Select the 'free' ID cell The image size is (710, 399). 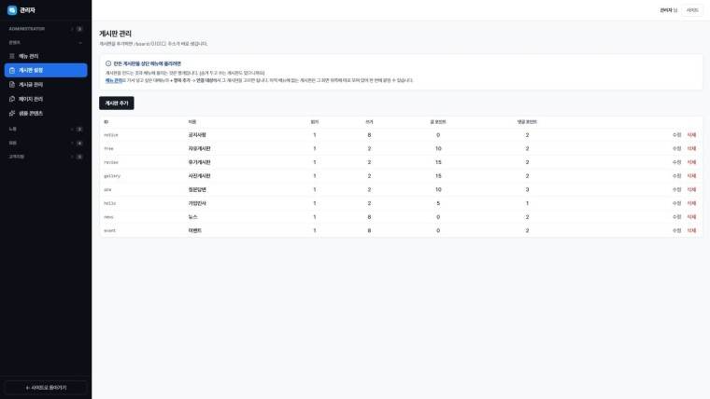tap(108, 148)
